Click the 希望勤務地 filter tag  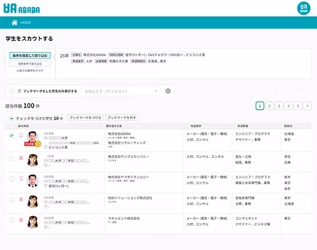click(x=138, y=61)
